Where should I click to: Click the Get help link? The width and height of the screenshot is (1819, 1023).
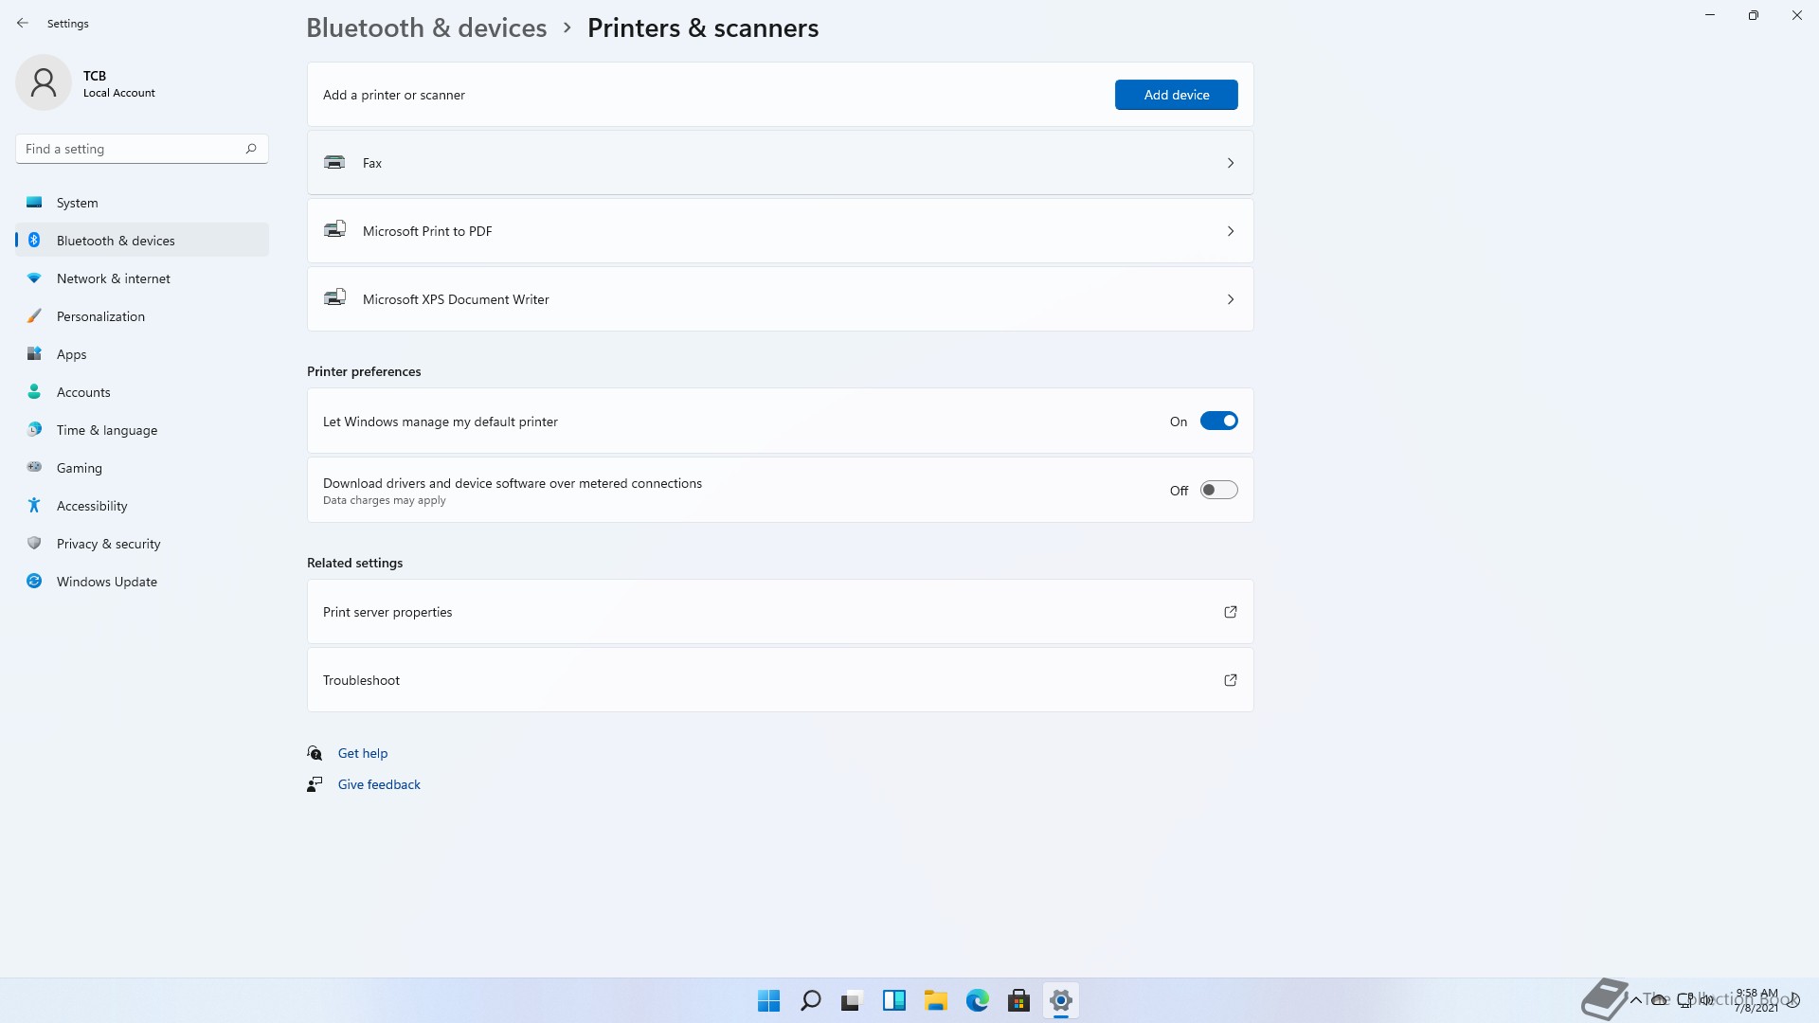pyautogui.click(x=363, y=753)
